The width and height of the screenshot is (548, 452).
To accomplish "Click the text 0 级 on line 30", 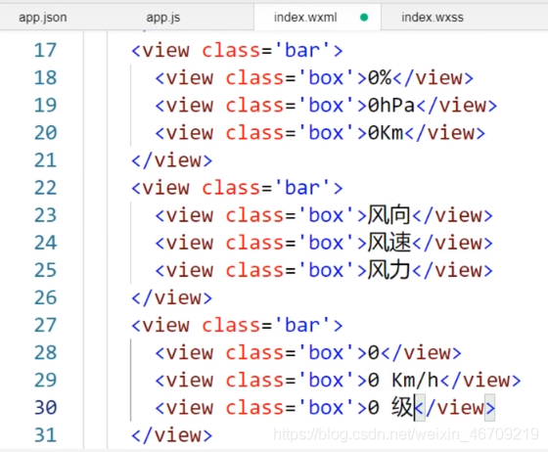I will pyautogui.click(x=391, y=408).
